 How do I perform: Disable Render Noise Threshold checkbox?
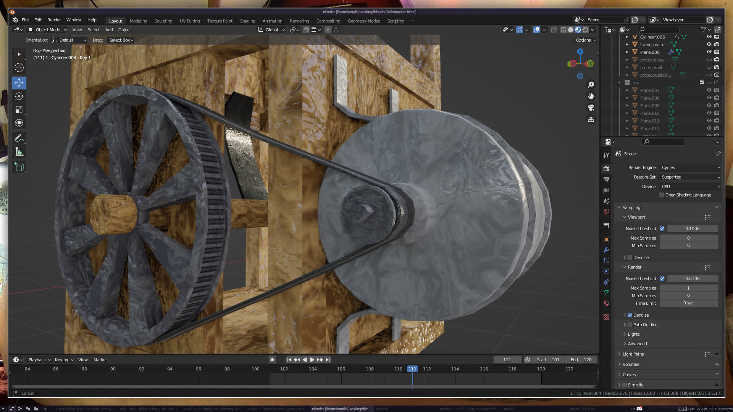(662, 278)
